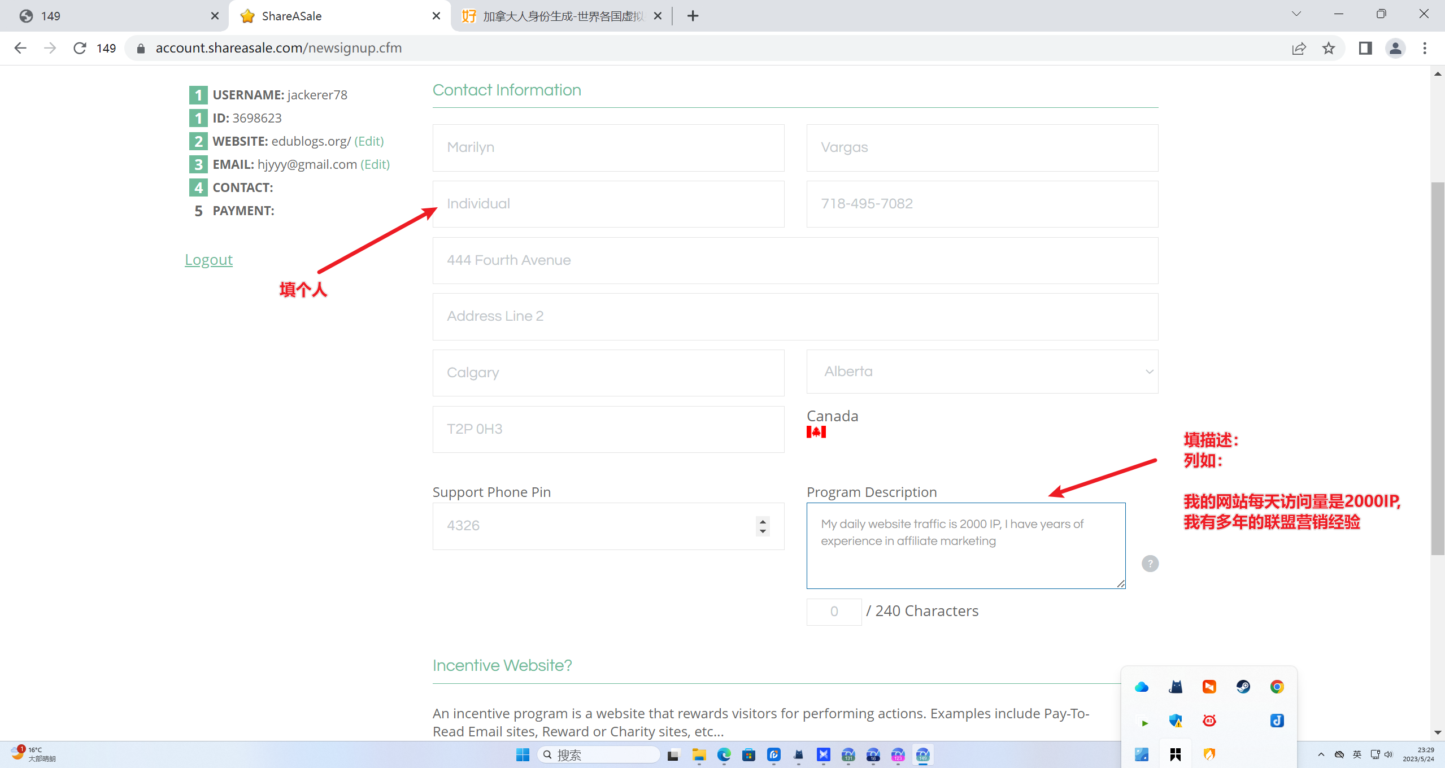Click the browser reload button
This screenshot has height=768, width=1445.
coord(80,48)
